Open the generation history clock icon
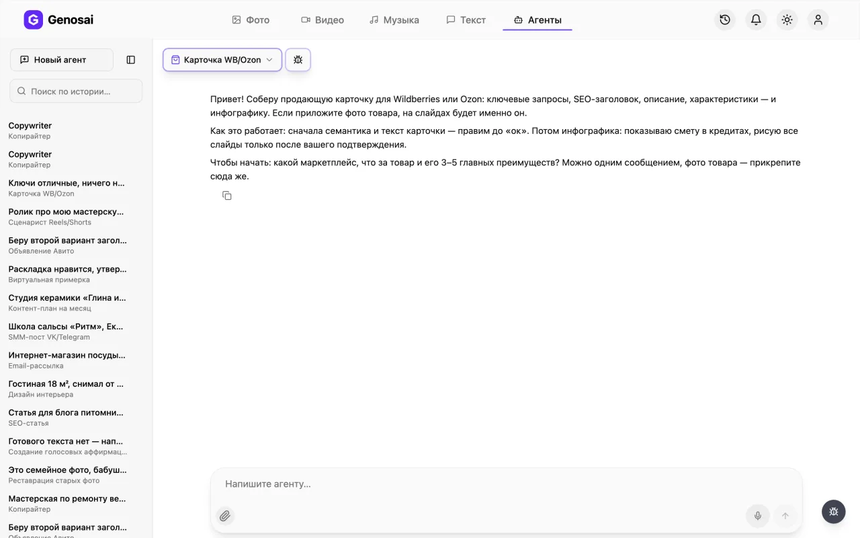The image size is (860, 538). [725, 20]
